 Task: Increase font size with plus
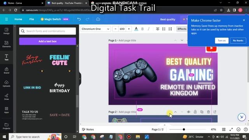pos(129,29)
